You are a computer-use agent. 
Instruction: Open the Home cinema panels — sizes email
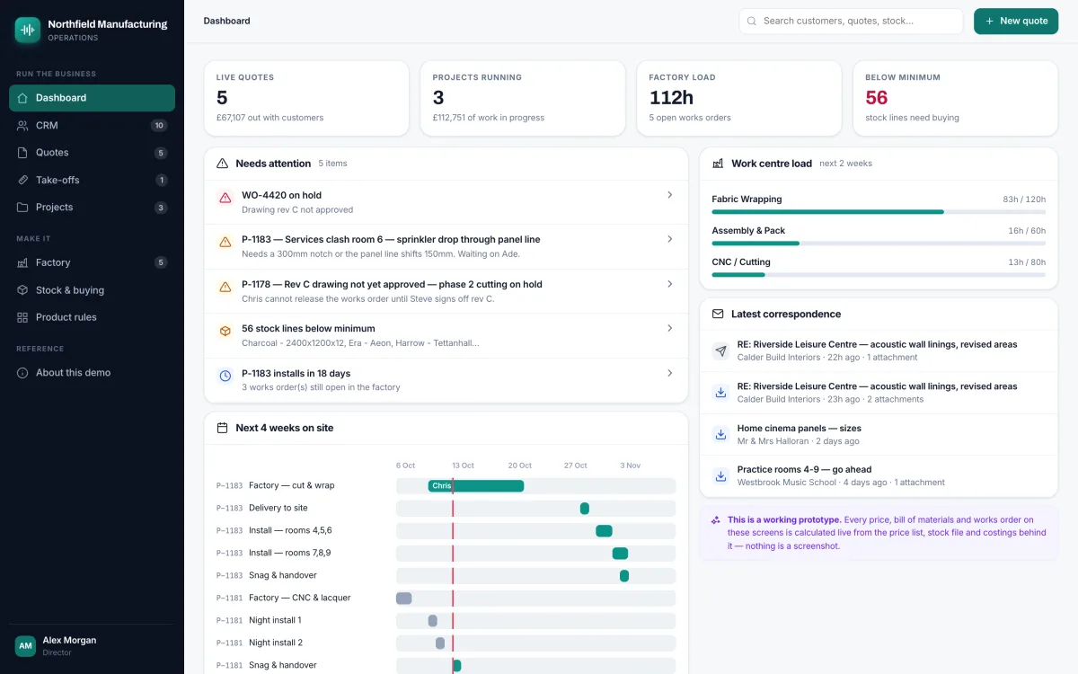[x=879, y=435]
